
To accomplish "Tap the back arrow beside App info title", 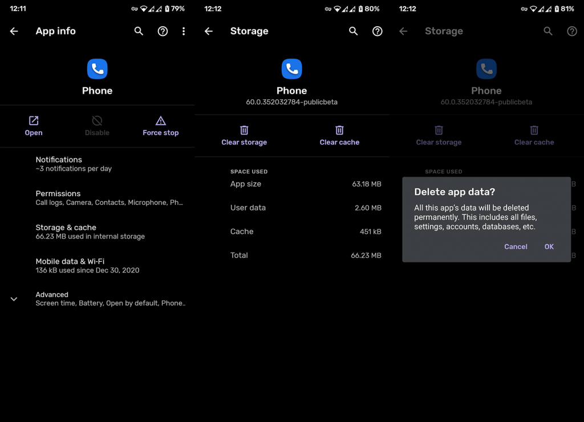I will [14, 31].
